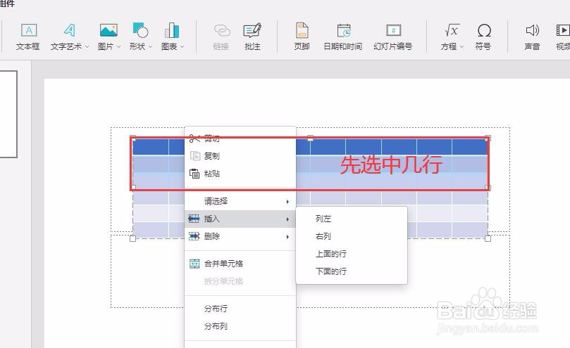Insert Date and Time (日期和时间)
The height and width of the screenshot is (348, 570).
coord(343,37)
